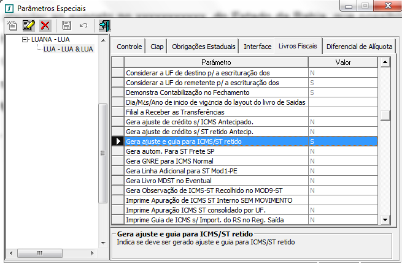Screen dimensions: 402x264
Task: Select the Livros Fiscais tab
Action: 298,46
